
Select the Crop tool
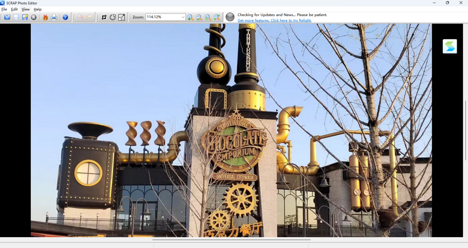coord(104,17)
